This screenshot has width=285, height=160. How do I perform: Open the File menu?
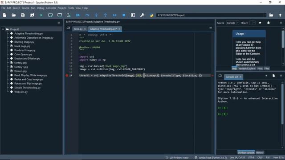pos(4,8)
